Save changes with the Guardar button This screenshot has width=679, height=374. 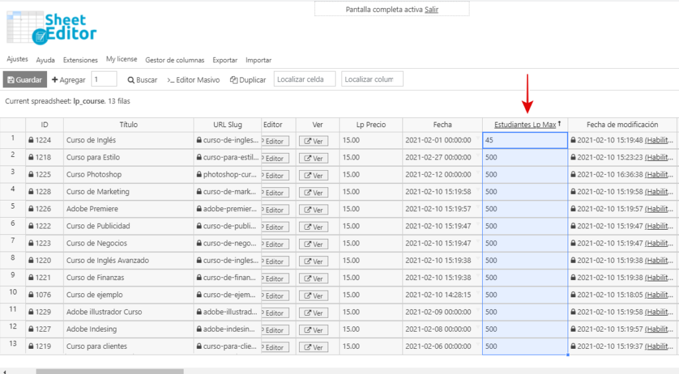click(x=25, y=80)
